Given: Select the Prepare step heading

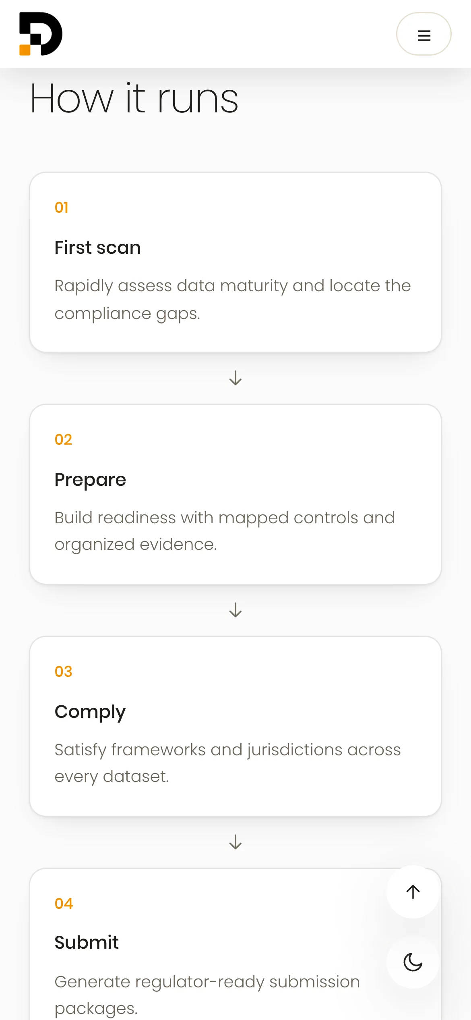Looking at the screenshot, I should (x=90, y=480).
